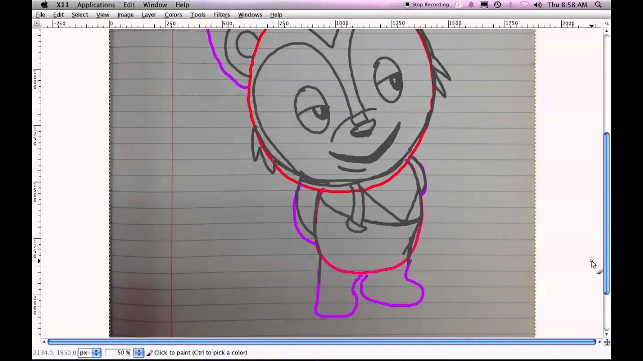Screen dimensions: 643x361
Task: Open the volume control icon
Action: (538, 5)
